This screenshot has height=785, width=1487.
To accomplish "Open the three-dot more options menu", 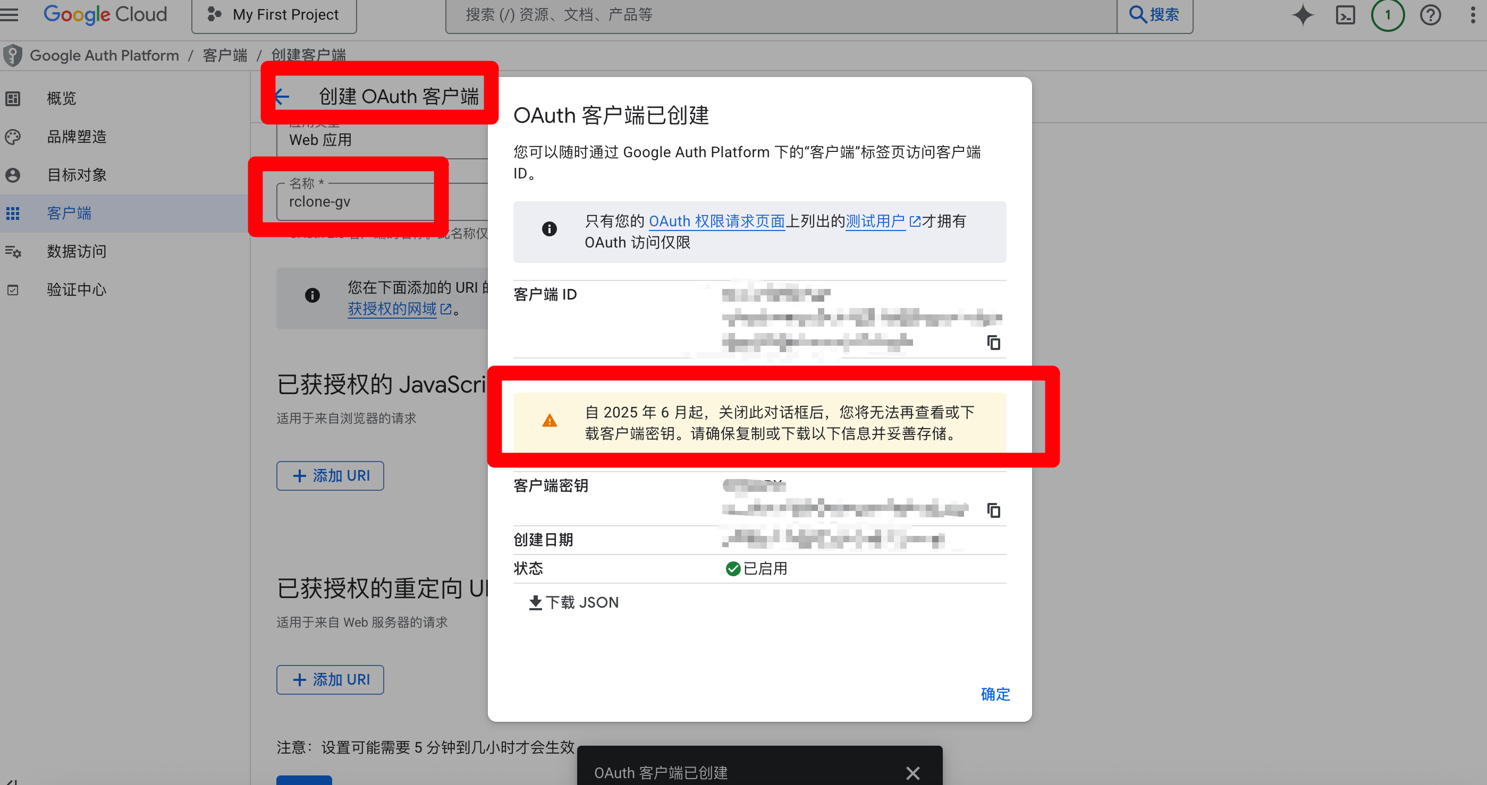I will [x=1473, y=15].
